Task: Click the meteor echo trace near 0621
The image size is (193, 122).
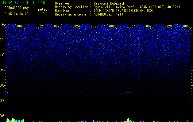Action: pos(15,93)
